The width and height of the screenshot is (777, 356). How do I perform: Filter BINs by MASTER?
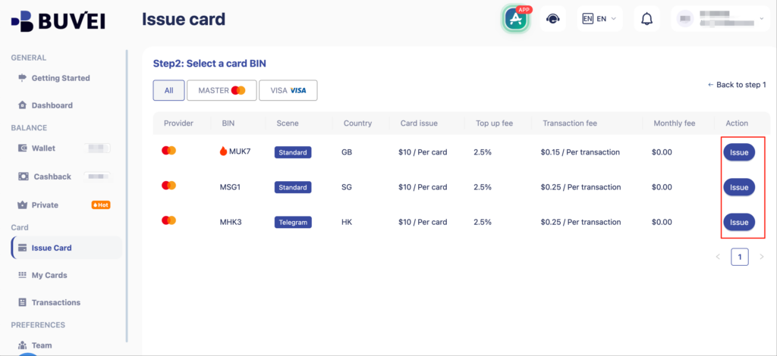click(x=222, y=91)
